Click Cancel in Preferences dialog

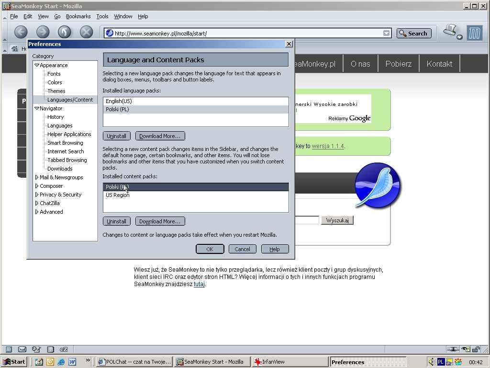[x=243, y=249]
